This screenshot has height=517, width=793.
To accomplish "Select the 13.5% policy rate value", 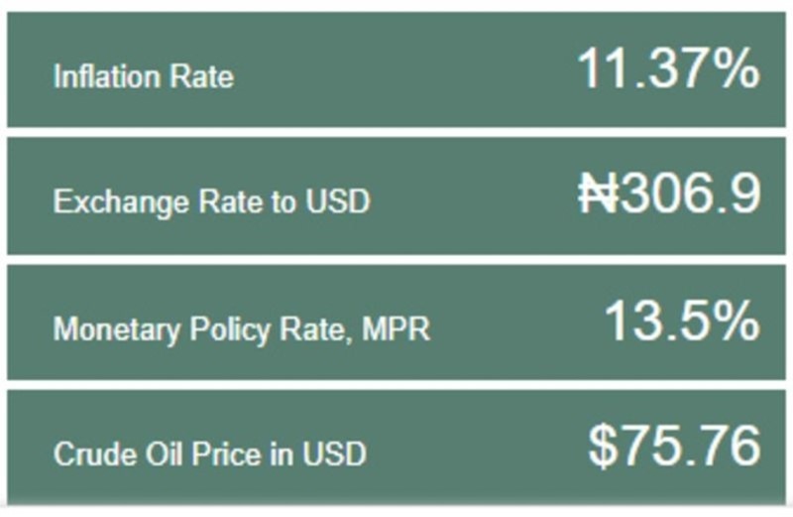I will click(x=681, y=323).
